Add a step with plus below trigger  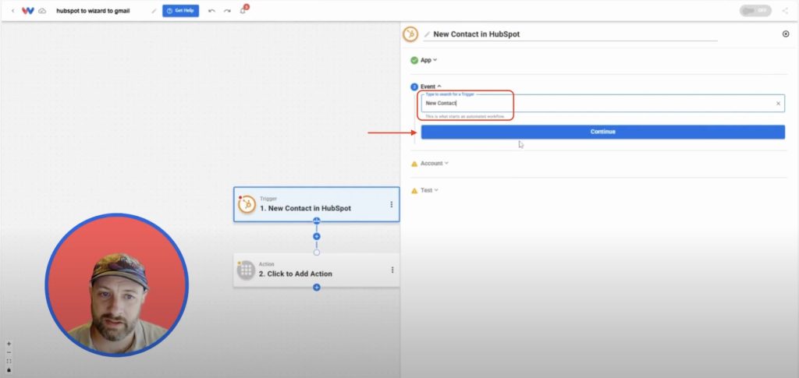point(317,237)
